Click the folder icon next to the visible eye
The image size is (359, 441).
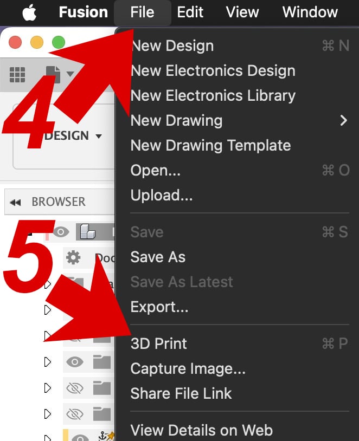click(x=101, y=362)
